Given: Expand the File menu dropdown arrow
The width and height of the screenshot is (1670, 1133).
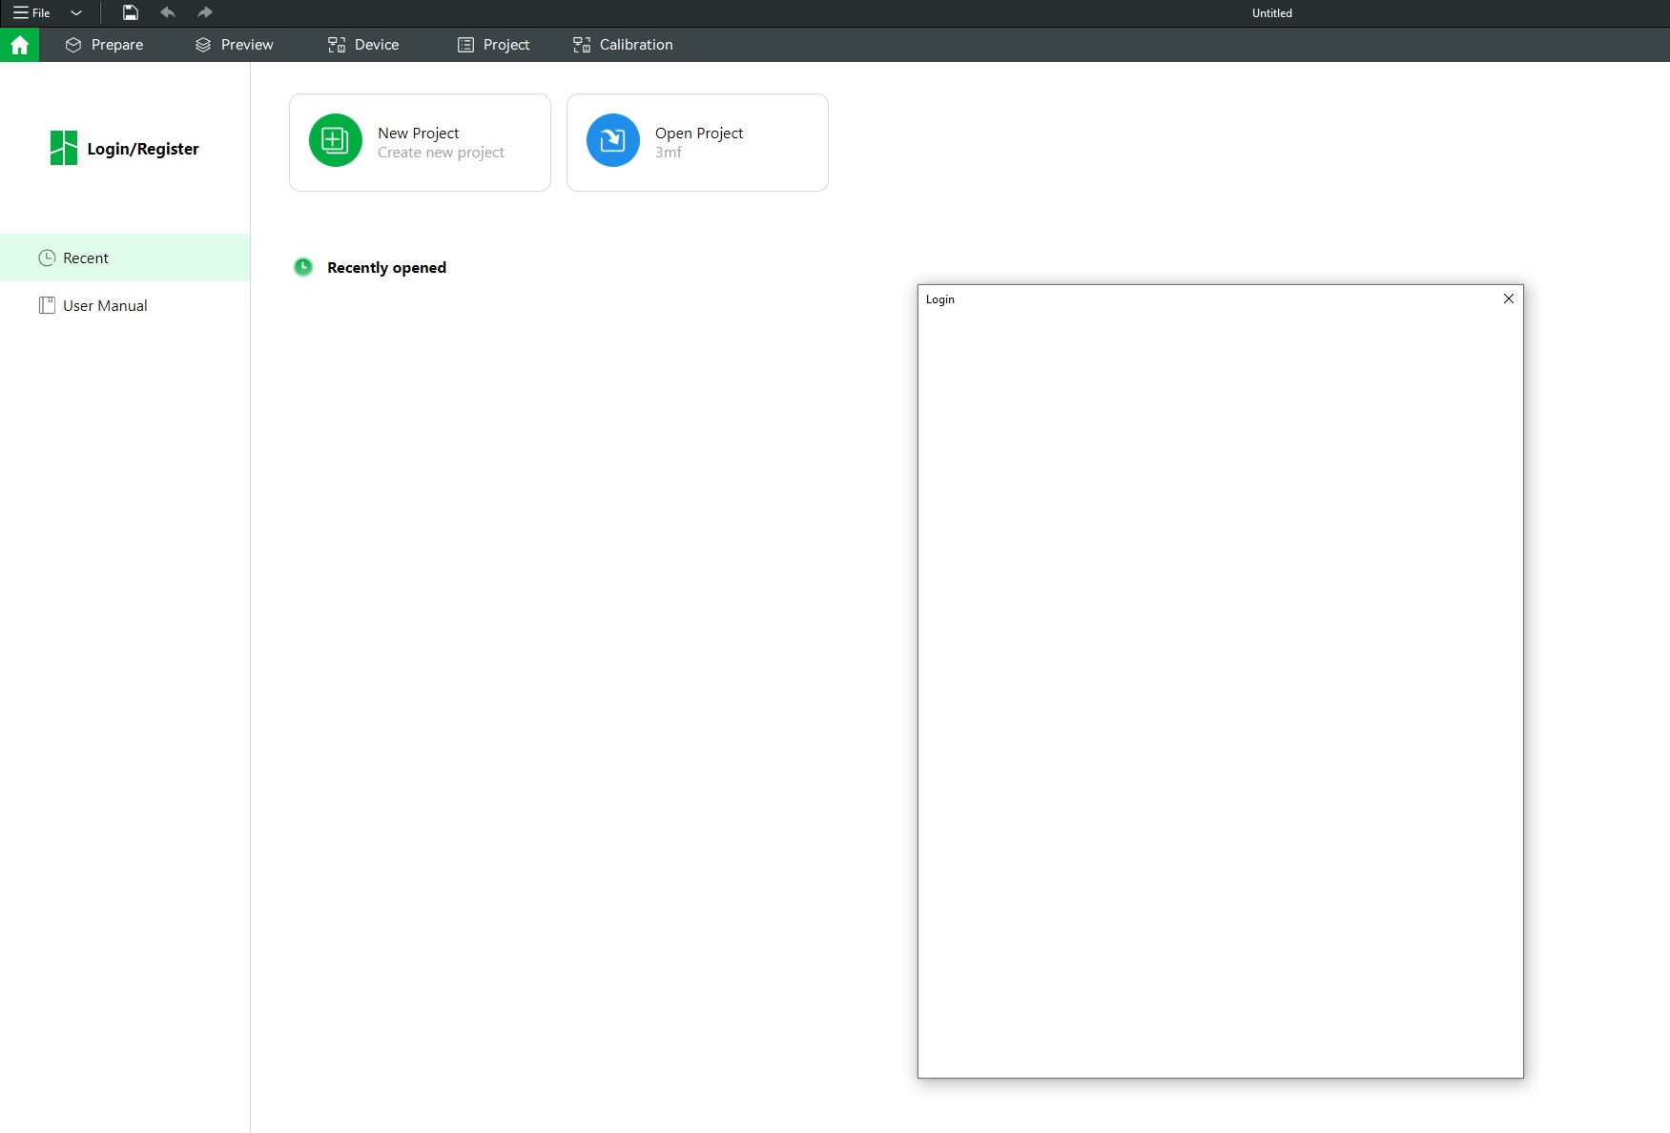Looking at the screenshot, I should click(76, 12).
